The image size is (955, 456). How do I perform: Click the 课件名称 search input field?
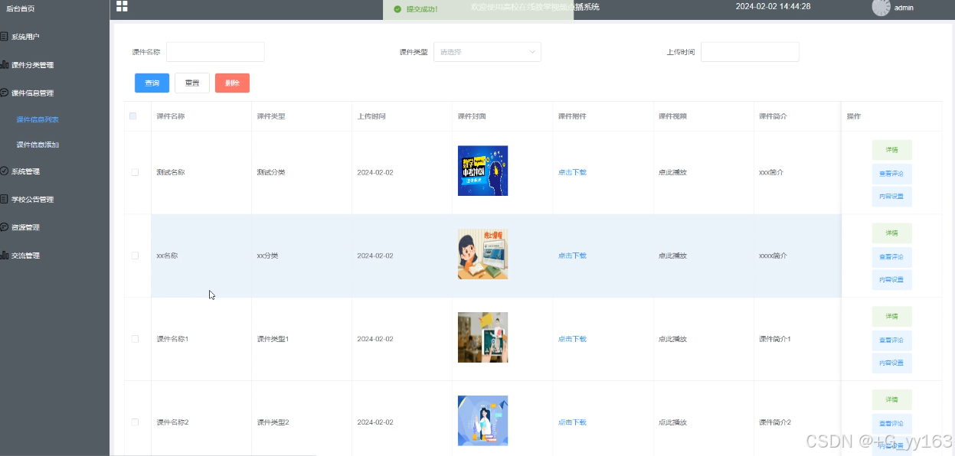215,52
